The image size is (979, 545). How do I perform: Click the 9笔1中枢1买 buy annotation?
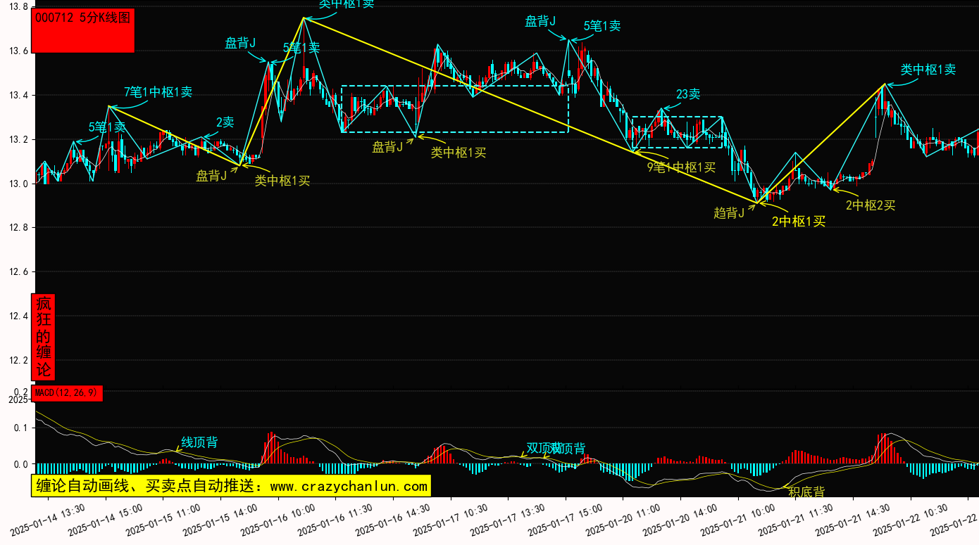point(680,167)
